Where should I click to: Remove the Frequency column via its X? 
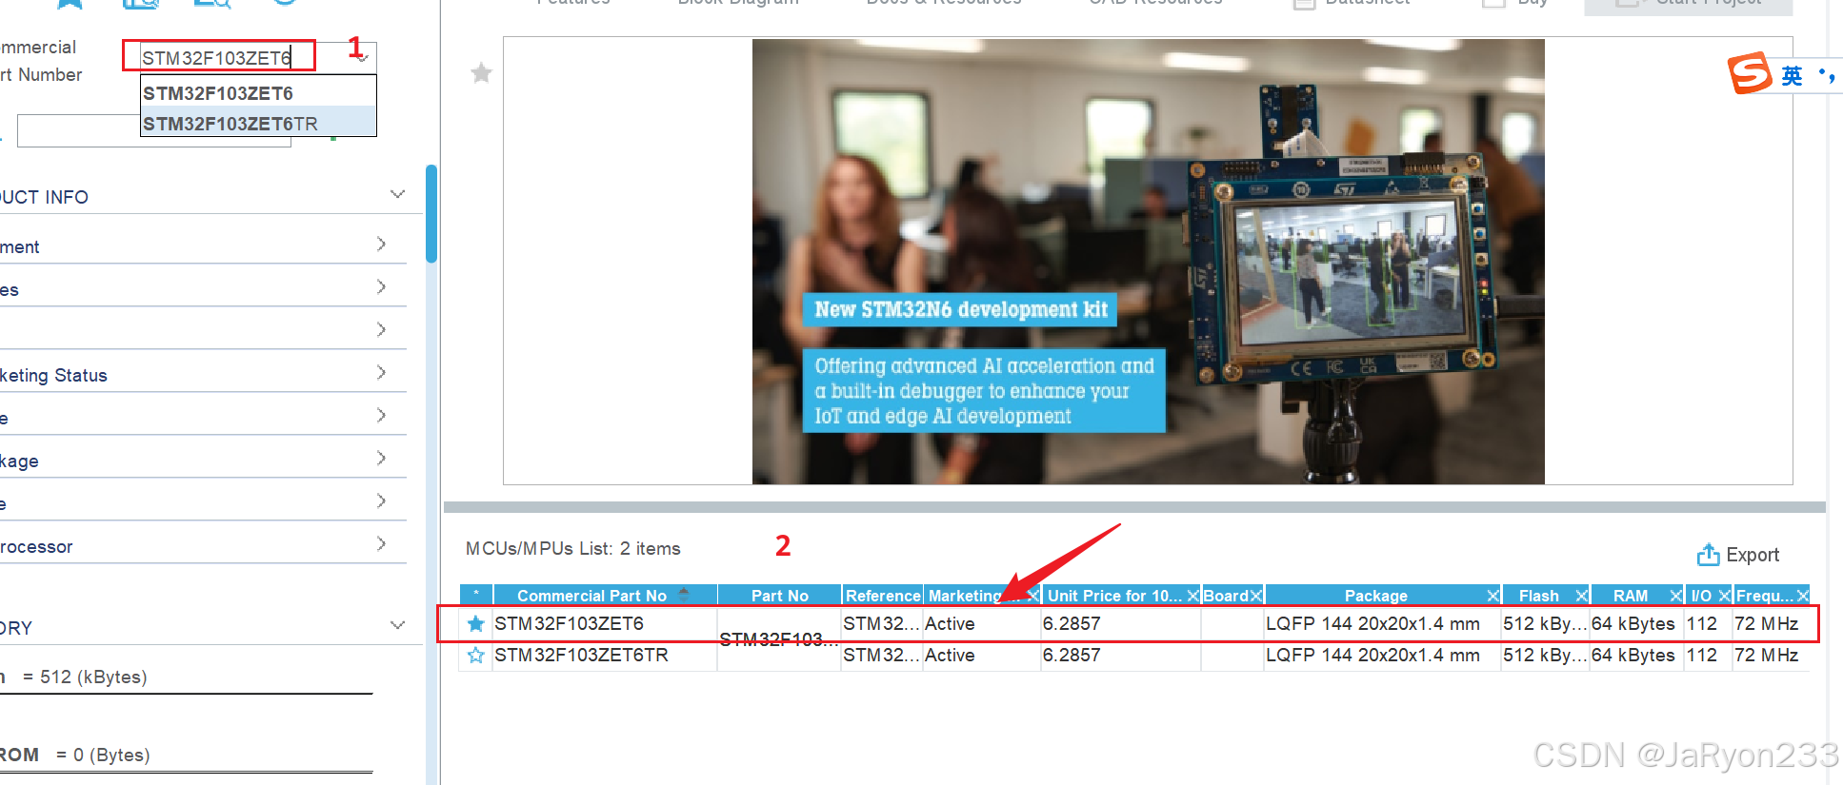[x=1802, y=596]
